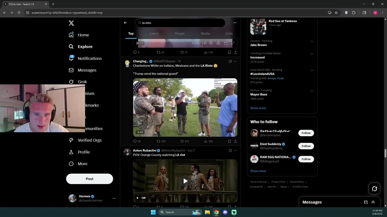Image resolution: width=387 pixels, height=217 pixels.
Task: Open more options on Anton Rubaclini post
Action: 236,150
